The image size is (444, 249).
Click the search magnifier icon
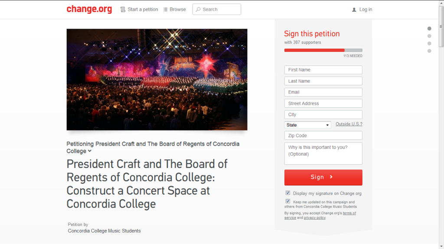coord(198,10)
